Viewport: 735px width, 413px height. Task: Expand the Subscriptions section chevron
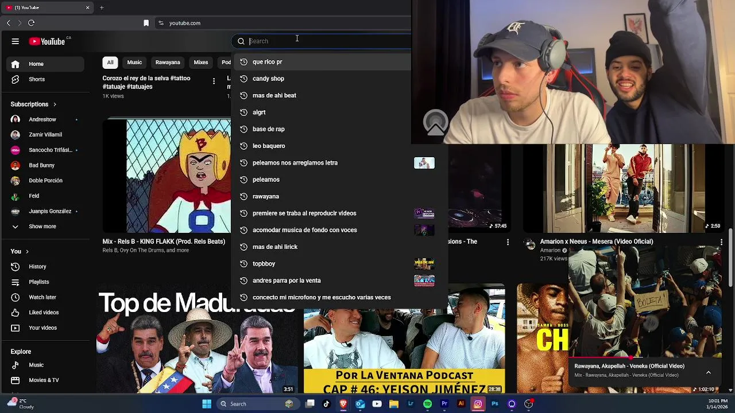(55, 104)
